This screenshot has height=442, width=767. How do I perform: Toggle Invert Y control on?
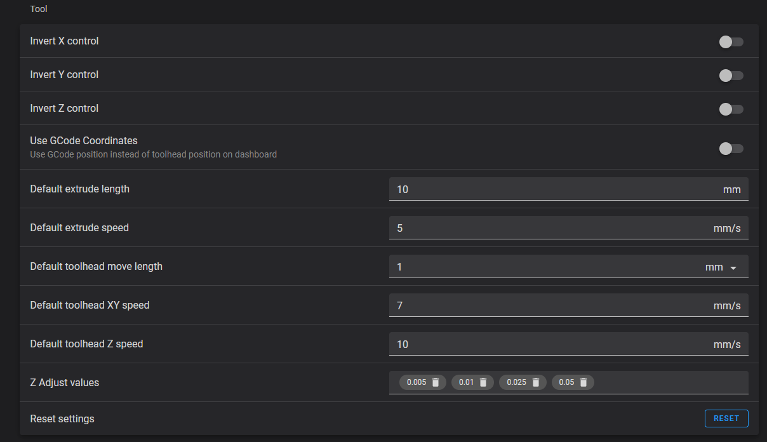click(731, 75)
